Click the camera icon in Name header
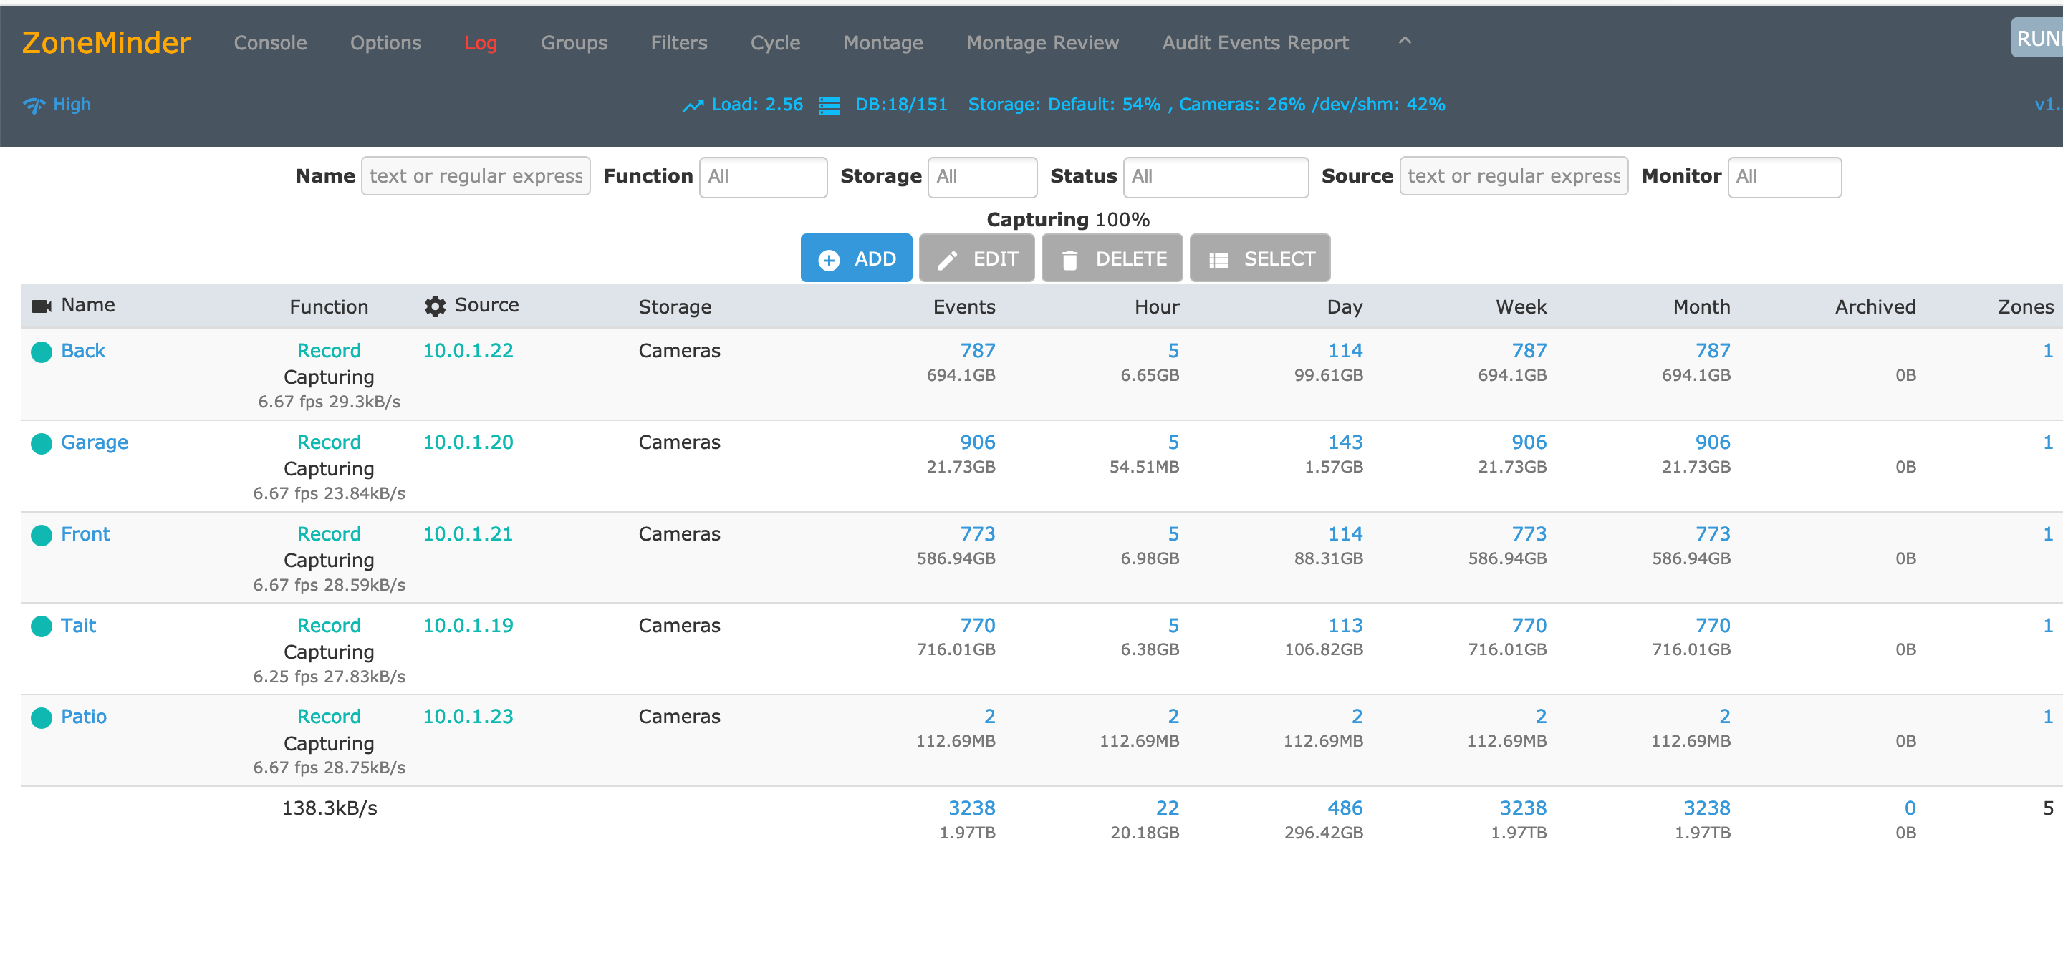Image resolution: width=2063 pixels, height=978 pixels. [x=41, y=306]
